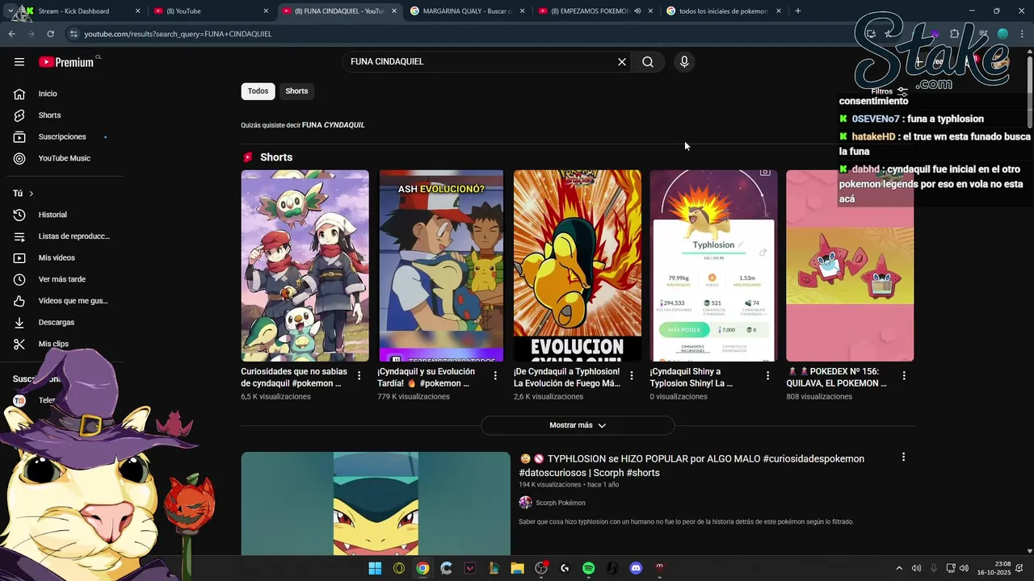Open Discord from the taskbar
The height and width of the screenshot is (581, 1034).
636,568
